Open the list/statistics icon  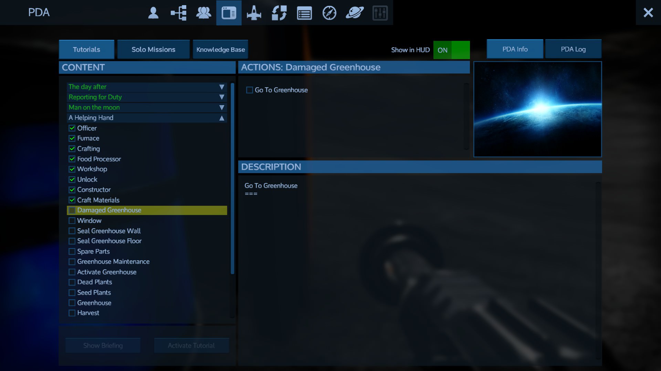(304, 14)
